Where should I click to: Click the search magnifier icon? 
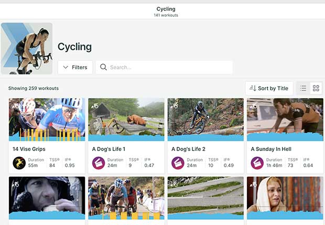tap(103, 67)
